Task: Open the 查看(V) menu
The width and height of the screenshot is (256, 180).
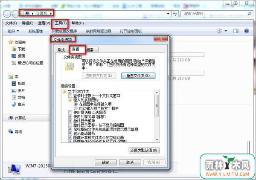Action: [44, 23]
